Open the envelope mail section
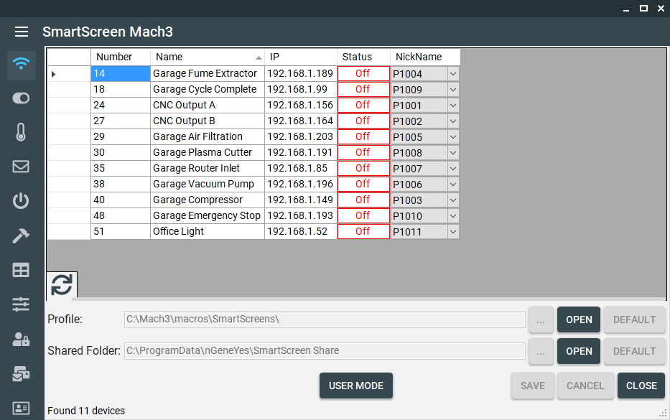 22,167
